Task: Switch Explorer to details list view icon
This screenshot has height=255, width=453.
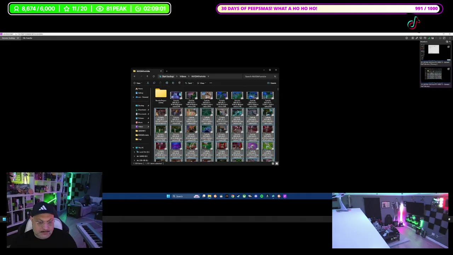Action: click(x=273, y=163)
